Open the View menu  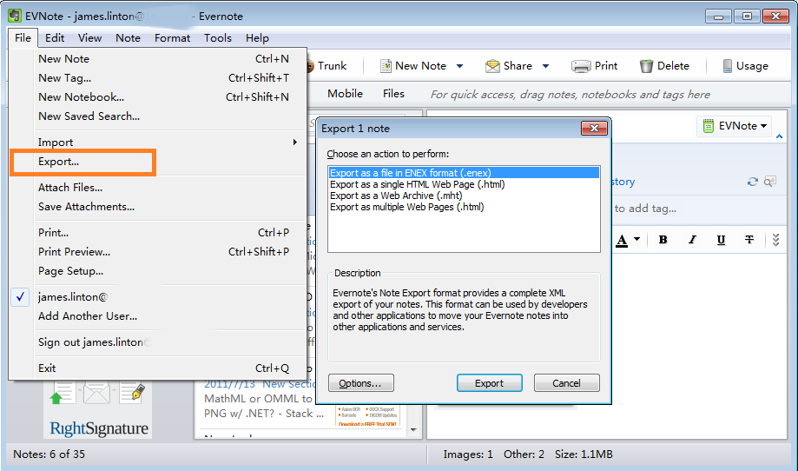89,37
